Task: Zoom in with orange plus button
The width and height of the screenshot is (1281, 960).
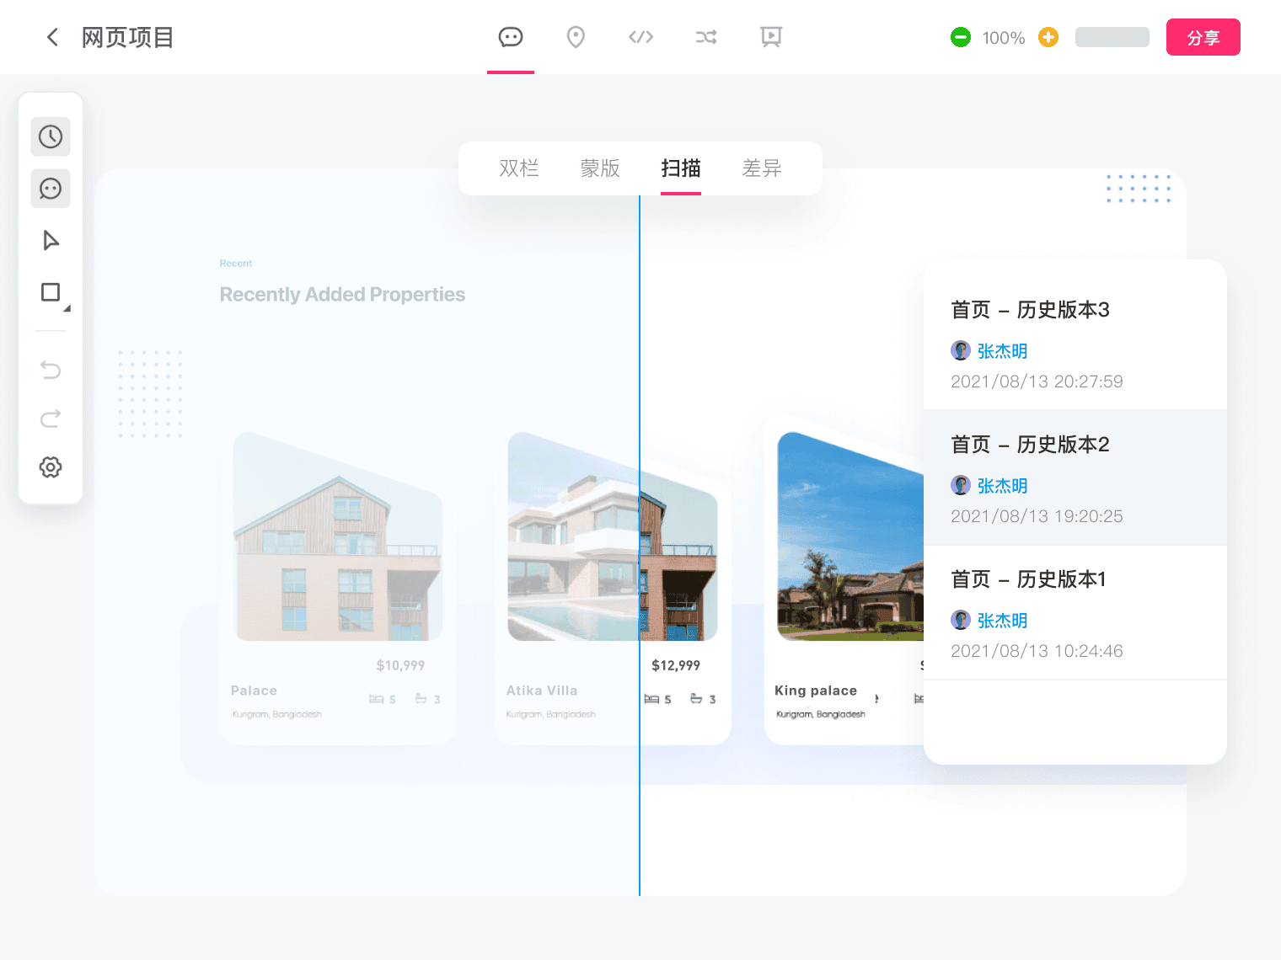Action: [x=1048, y=37]
